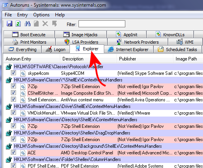Open the Options menu
Screen dimensions: 203x168
coord(41,15)
